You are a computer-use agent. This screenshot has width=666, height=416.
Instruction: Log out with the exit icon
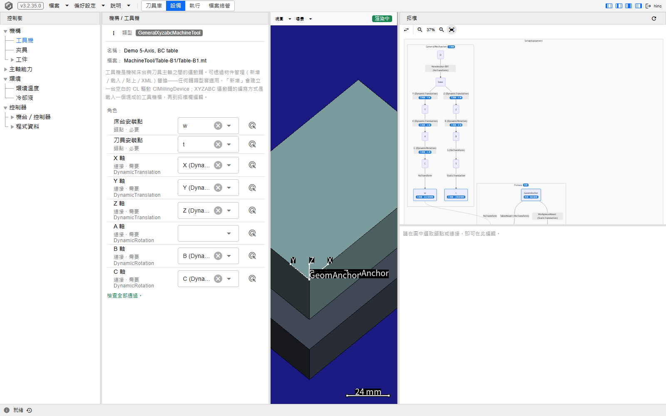click(x=648, y=6)
